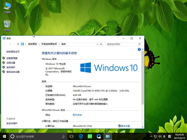
Task: Click the network tray icon
Action: pyautogui.click(x=155, y=136)
